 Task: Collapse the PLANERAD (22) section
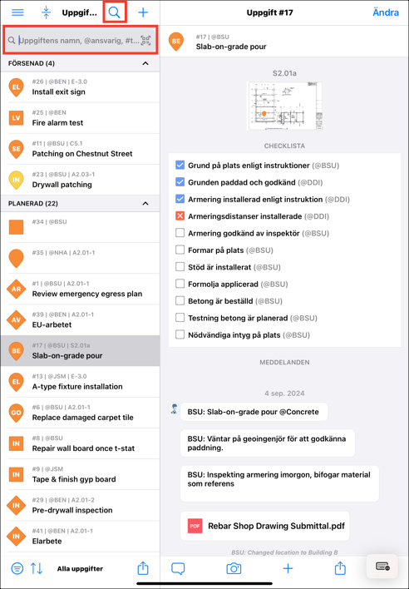[145, 204]
